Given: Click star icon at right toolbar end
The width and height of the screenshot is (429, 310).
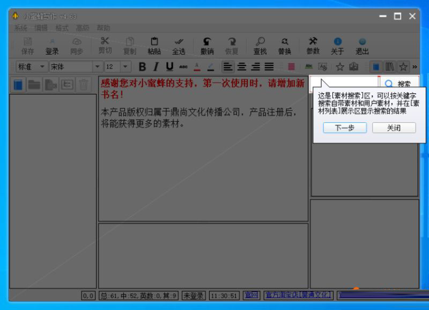Looking at the screenshot, I should pos(403,67).
